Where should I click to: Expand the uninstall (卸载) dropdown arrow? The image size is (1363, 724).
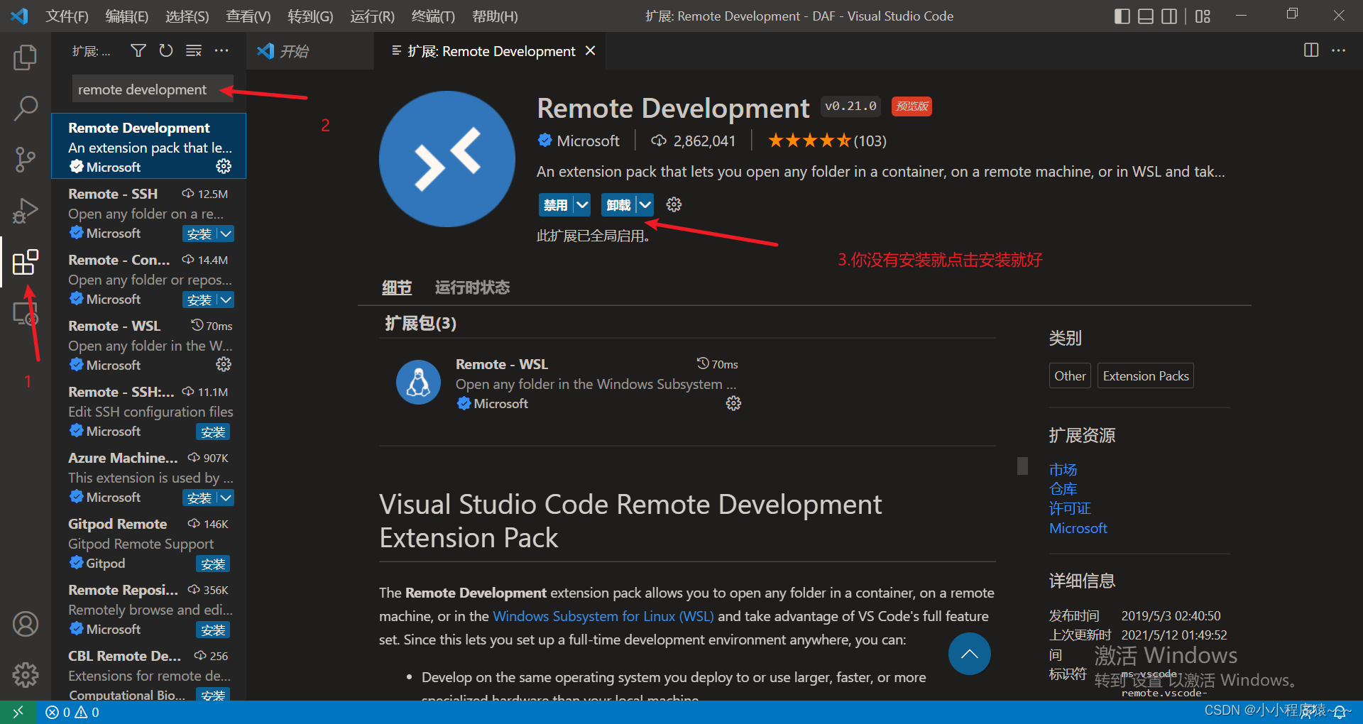pyautogui.click(x=645, y=205)
